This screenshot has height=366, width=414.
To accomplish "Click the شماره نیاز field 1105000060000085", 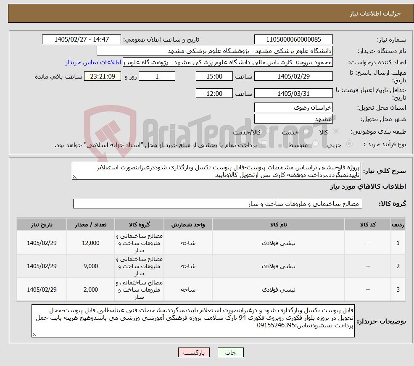I will (293, 39).
